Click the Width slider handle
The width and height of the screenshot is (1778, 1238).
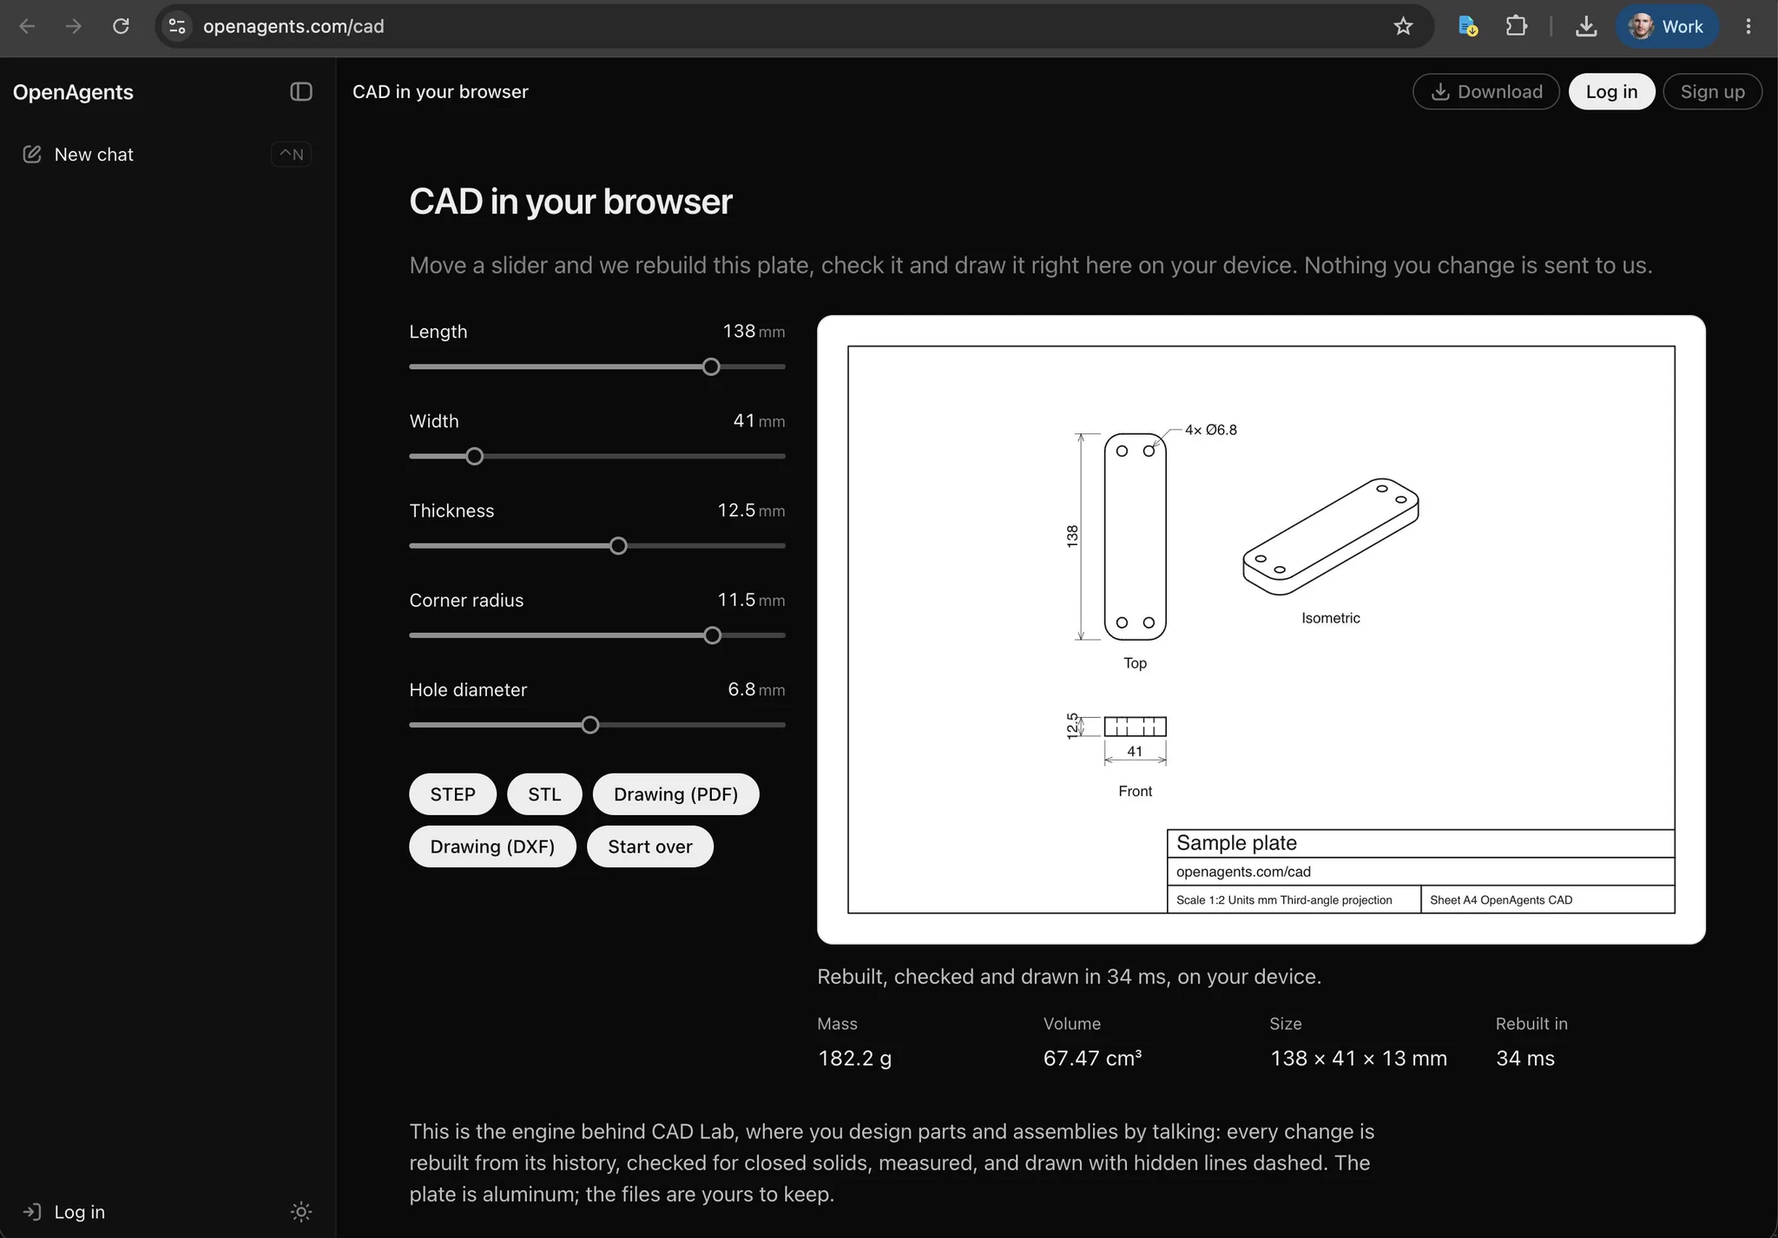(474, 457)
